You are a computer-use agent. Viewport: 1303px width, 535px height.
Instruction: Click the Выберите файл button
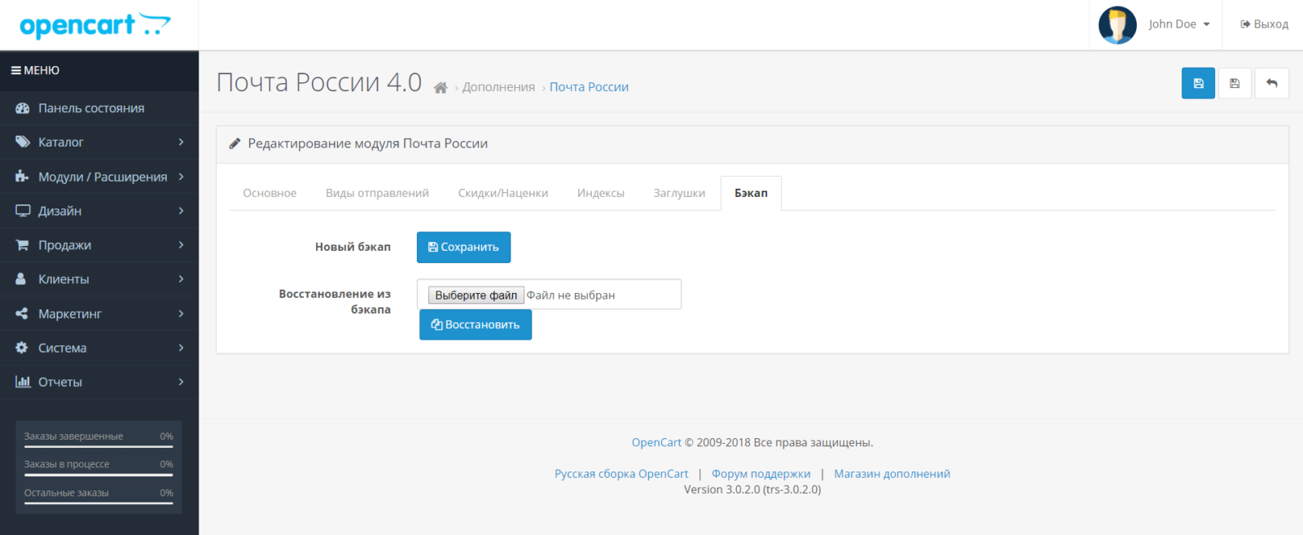(x=476, y=295)
